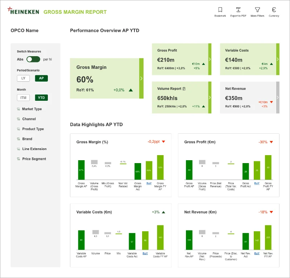Click €140m Variable Costs value
This screenshot has width=290, height=278.
[x=233, y=60]
